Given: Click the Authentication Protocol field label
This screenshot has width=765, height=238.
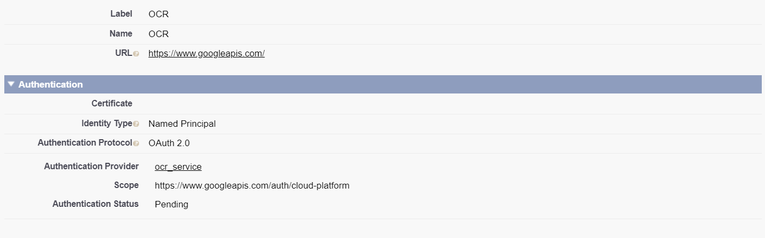Looking at the screenshot, I should click(85, 143).
